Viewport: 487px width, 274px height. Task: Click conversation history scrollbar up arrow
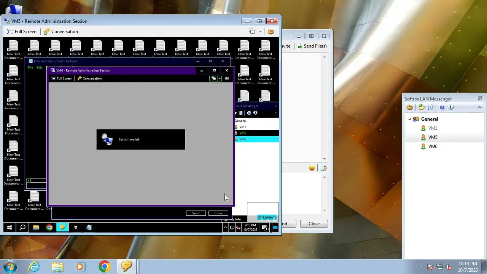(x=325, y=57)
